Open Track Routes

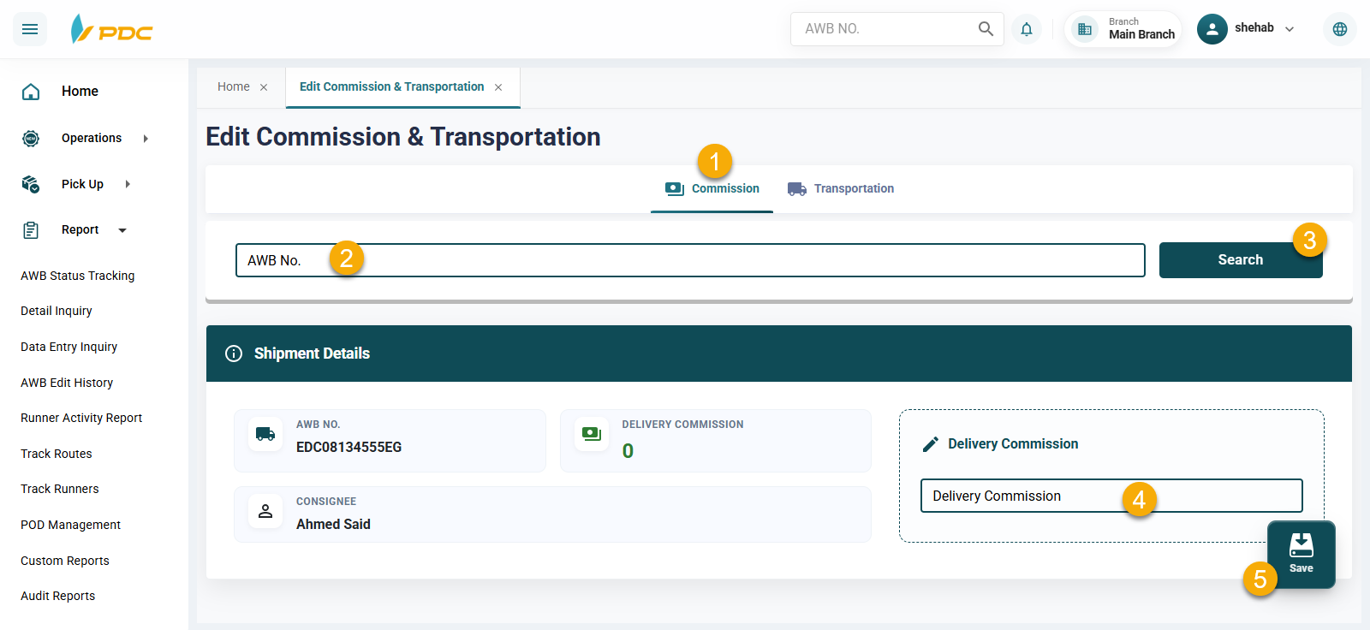(x=57, y=454)
